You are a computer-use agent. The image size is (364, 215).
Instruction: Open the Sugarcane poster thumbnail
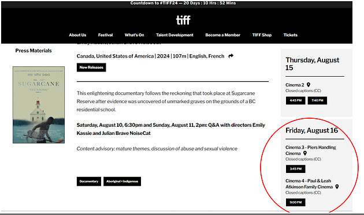[x=39, y=105]
